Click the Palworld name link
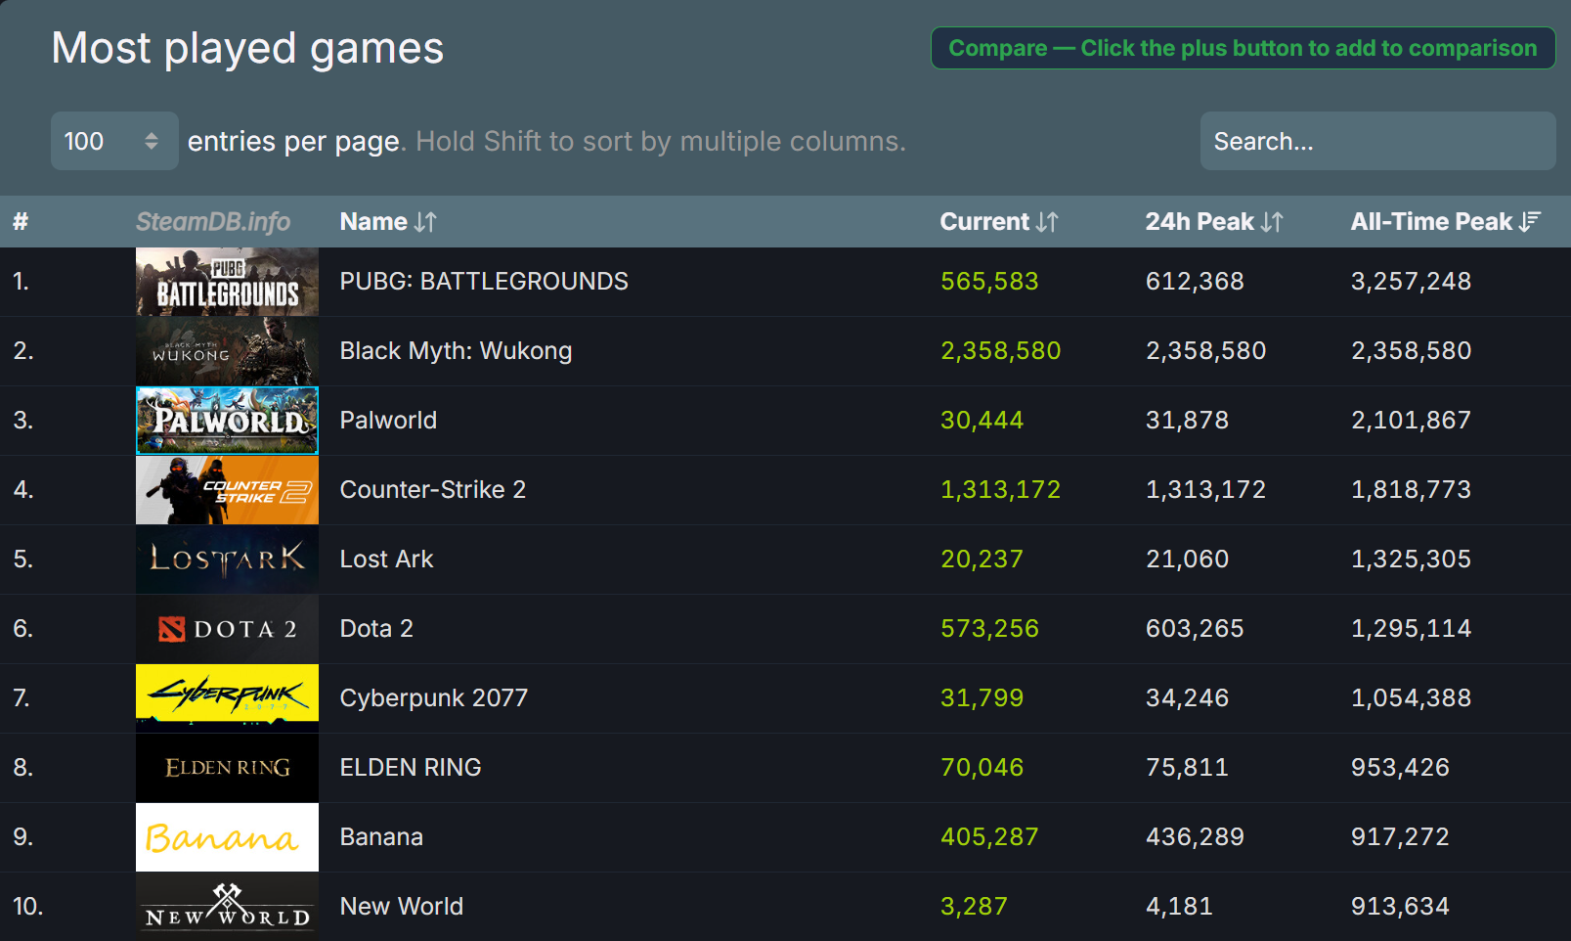This screenshot has width=1571, height=941. pyautogui.click(x=388, y=421)
